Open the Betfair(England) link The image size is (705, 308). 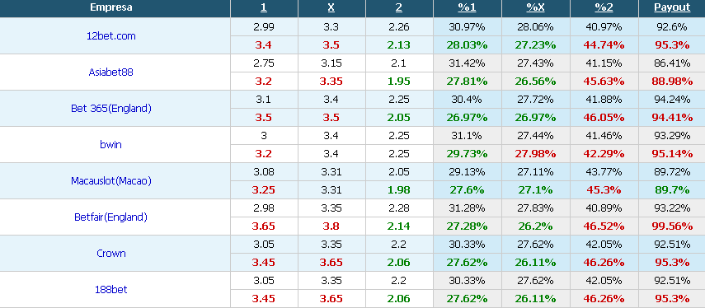[111, 217]
